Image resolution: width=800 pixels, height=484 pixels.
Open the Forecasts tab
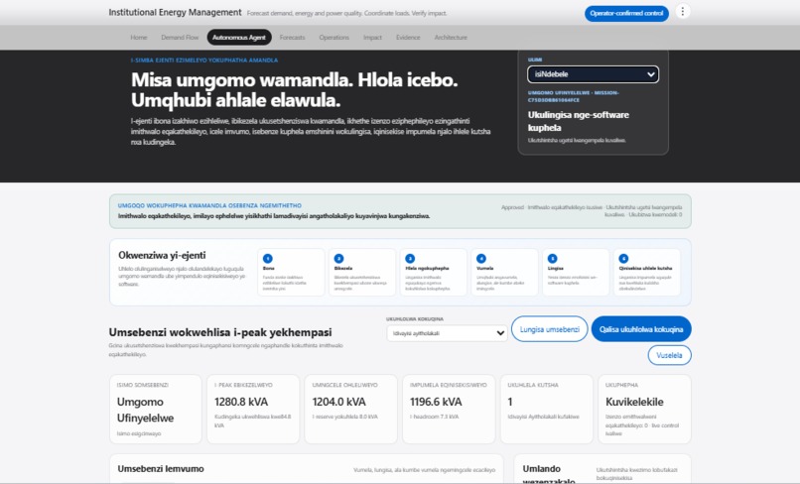tap(292, 38)
